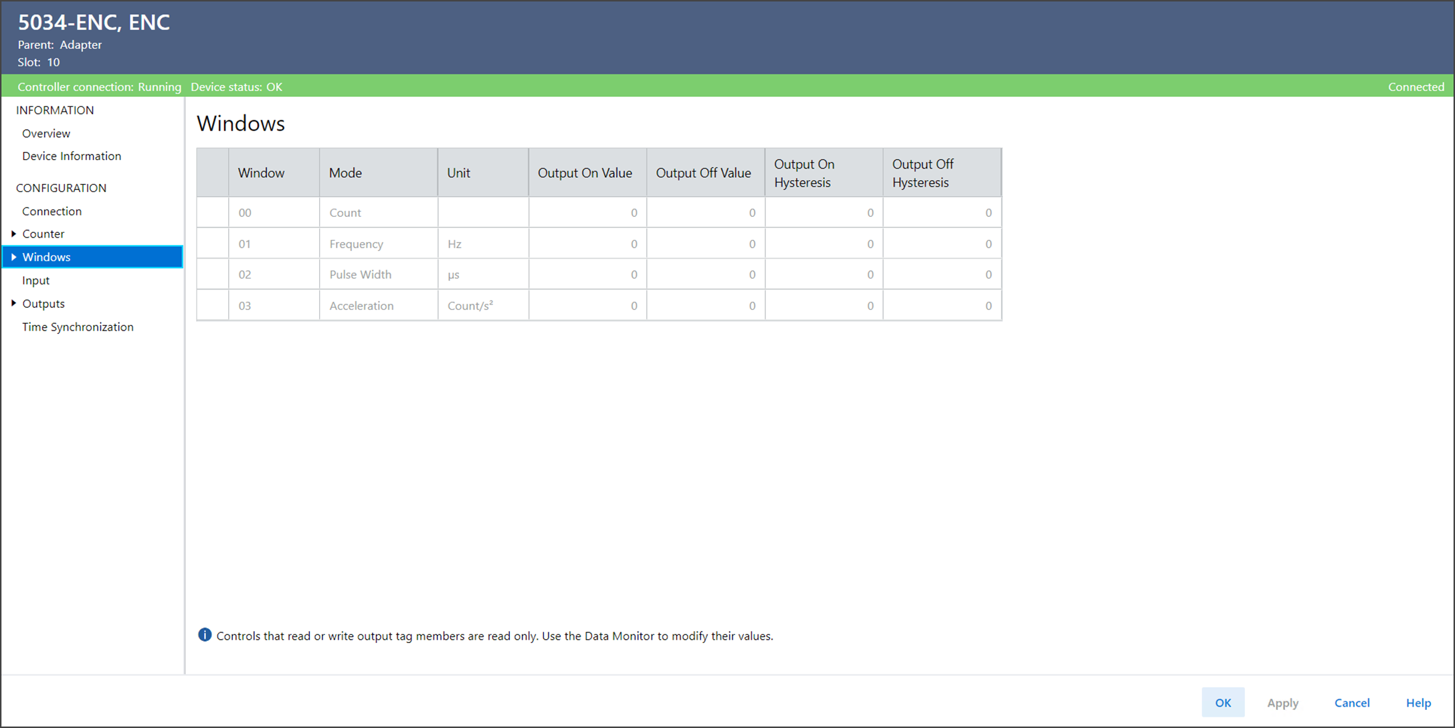1455x728 pixels.
Task: Click the Output On Hysteresis cell for Pulse Width
Action: pyautogui.click(x=823, y=274)
